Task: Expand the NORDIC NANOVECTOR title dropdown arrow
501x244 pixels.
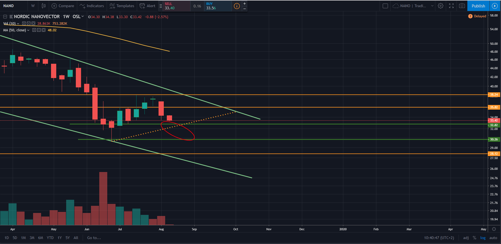Action: click(x=82, y=16)
